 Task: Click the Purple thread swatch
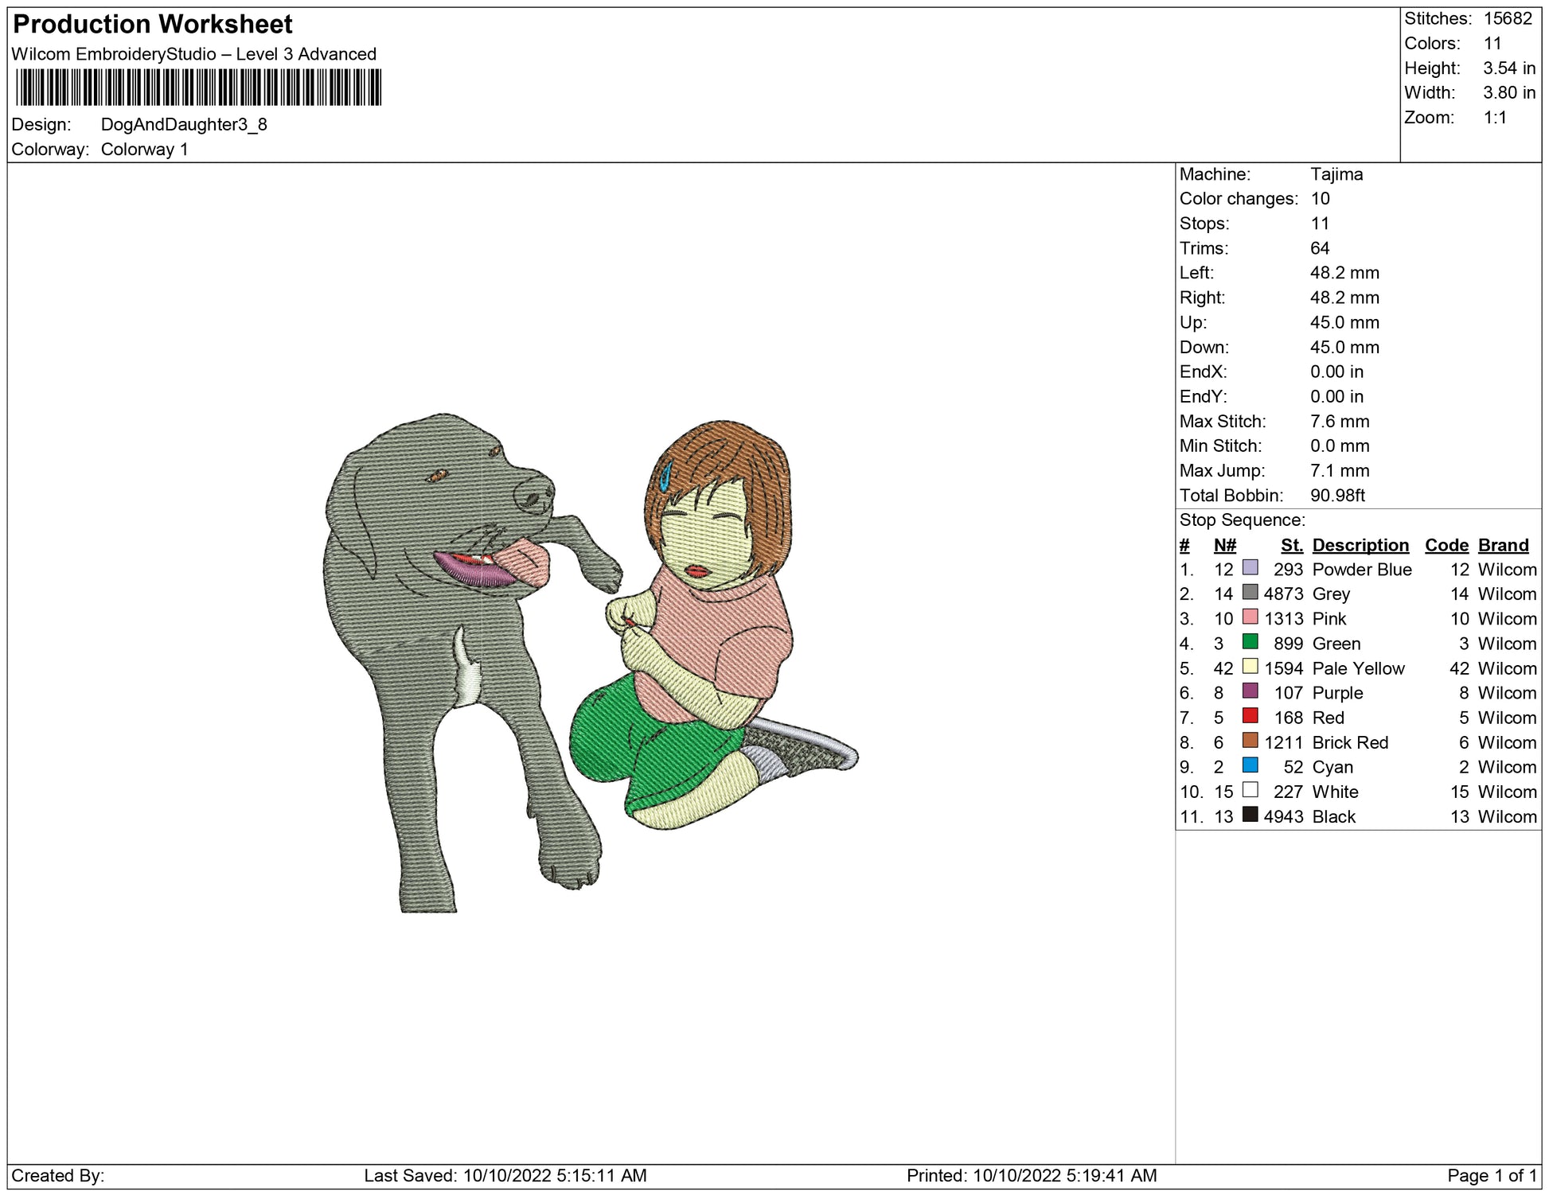pos(1250,691)
